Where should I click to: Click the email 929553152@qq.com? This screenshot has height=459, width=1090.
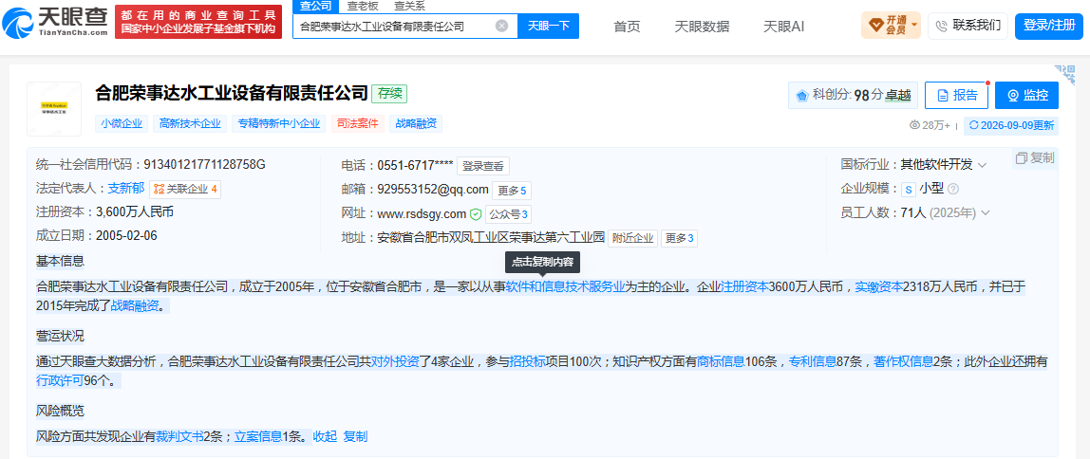[432, 190]
